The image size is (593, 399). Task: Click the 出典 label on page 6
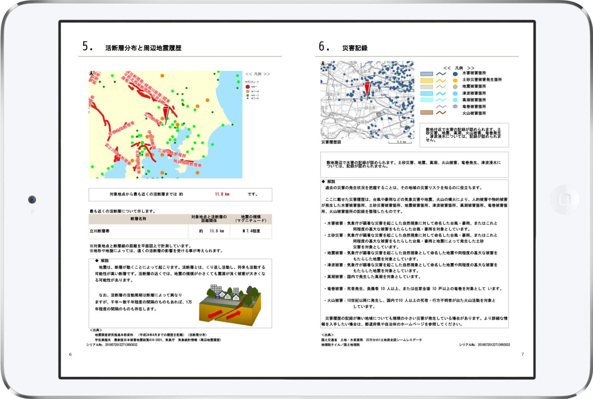[x=96, y=330]
